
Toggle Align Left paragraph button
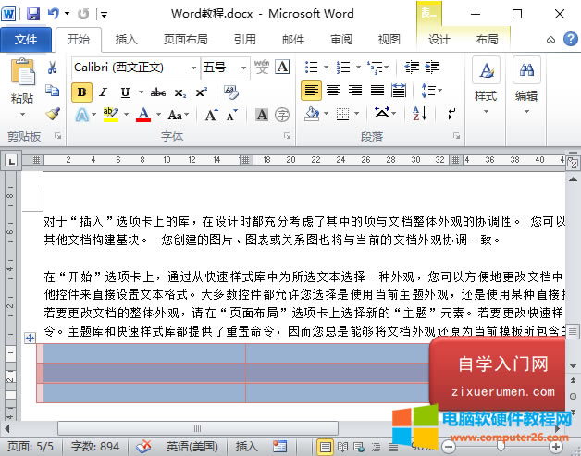click(311, 91)
